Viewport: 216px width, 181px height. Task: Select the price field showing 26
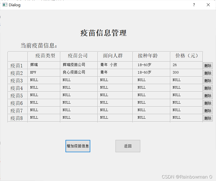coord(186,65)
